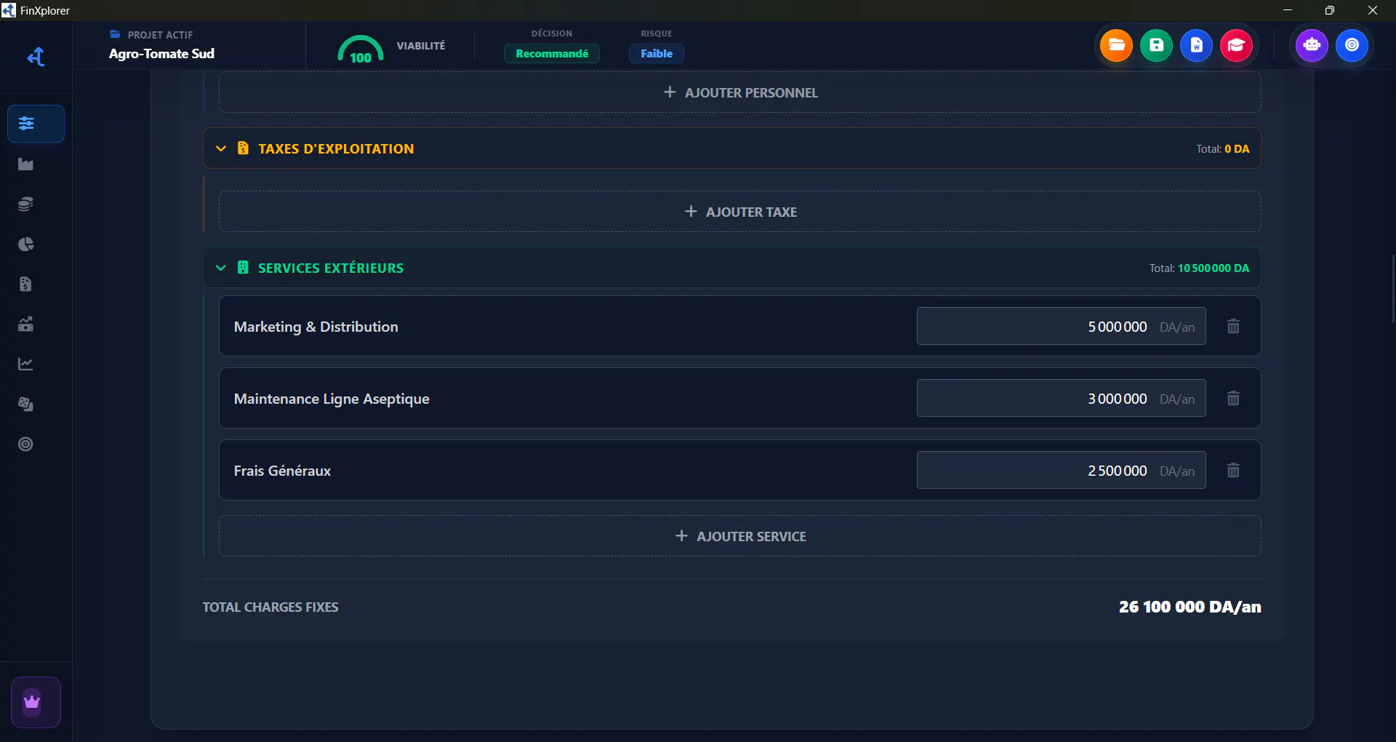Go to the factory sidebar section
This screenshot has height=742, width=1396.
click(x=26, y=164)
